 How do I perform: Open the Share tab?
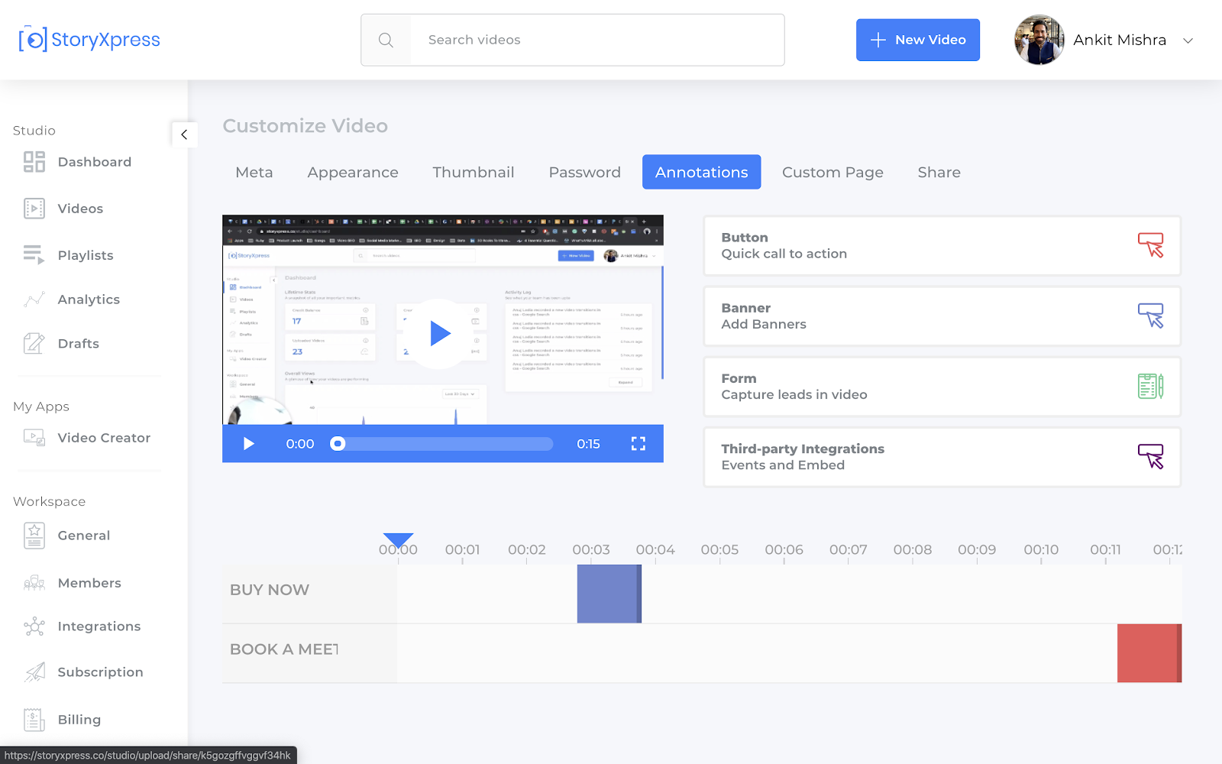click(x=939, y=173)
